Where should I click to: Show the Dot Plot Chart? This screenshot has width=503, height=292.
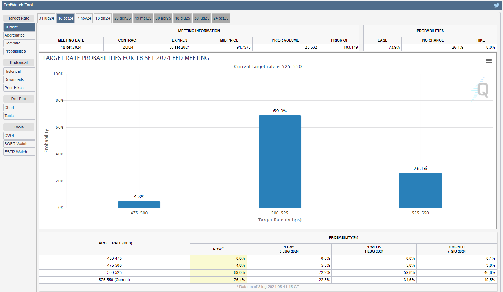[19, 108]
